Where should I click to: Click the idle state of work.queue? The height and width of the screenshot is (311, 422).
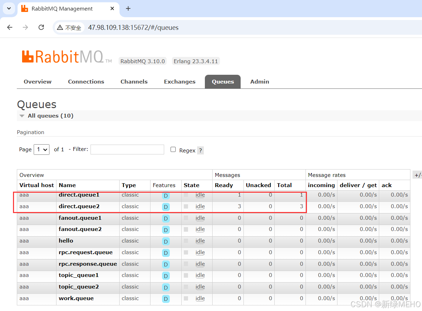200,298
